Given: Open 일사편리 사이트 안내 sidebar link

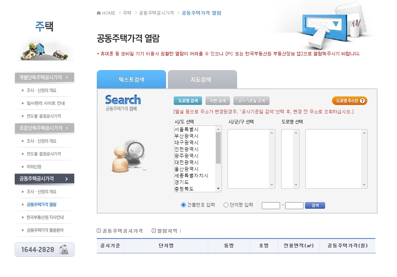Looking at the screenshot, I should click(x=45, y=103).
